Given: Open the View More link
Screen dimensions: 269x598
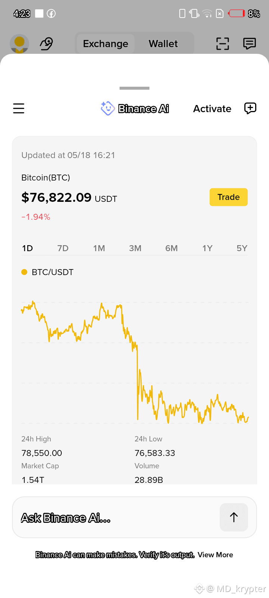Looking at the screenshot, I should pyautogui.click(x=215, y=555).
